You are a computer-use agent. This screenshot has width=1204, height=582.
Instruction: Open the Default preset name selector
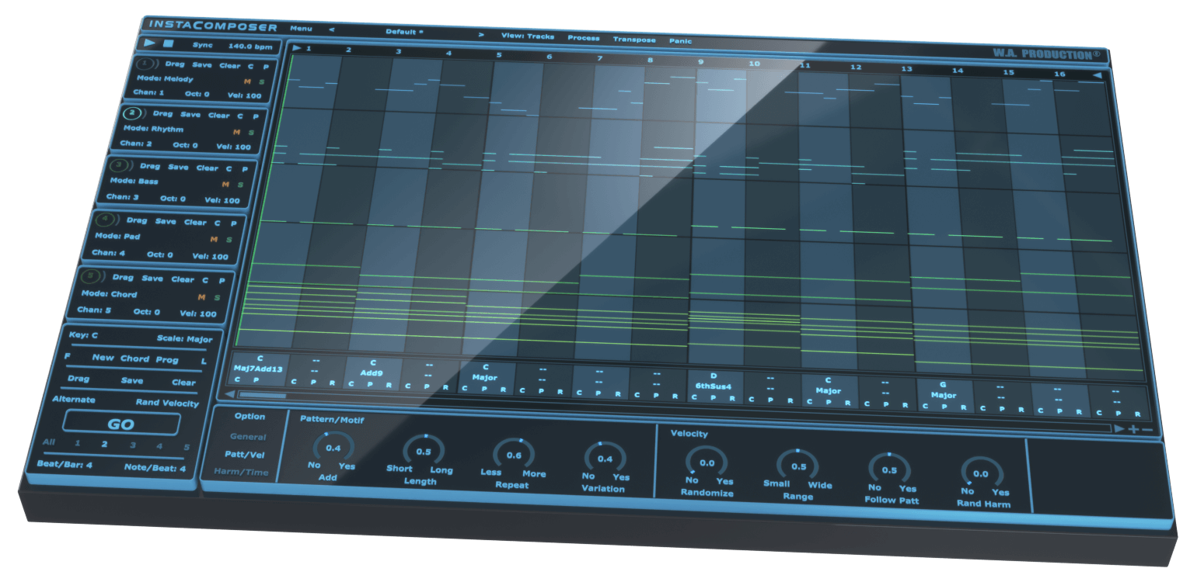404,32
